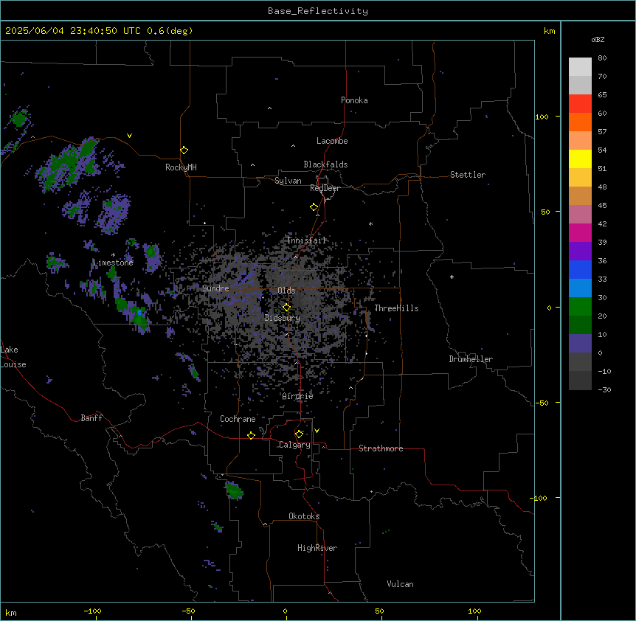Click the -30 value in dBZ legend
The width and height of the screenshot is (636, 621).
(x=604, y=389)
